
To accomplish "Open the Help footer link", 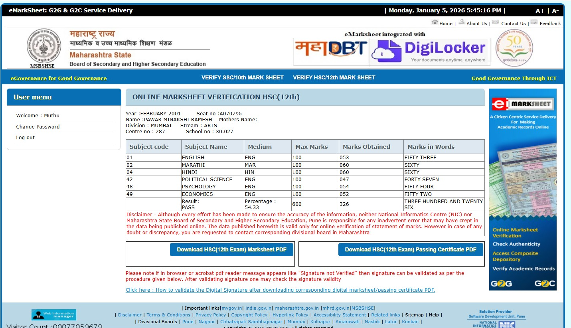I will 434,315.
